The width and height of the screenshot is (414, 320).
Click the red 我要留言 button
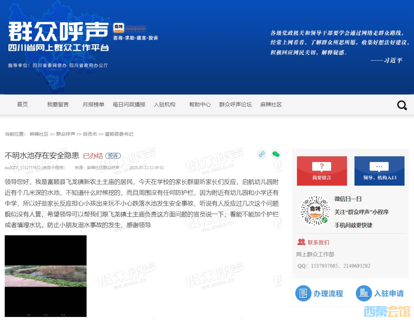pyautogui.click(x=322, y=171)
